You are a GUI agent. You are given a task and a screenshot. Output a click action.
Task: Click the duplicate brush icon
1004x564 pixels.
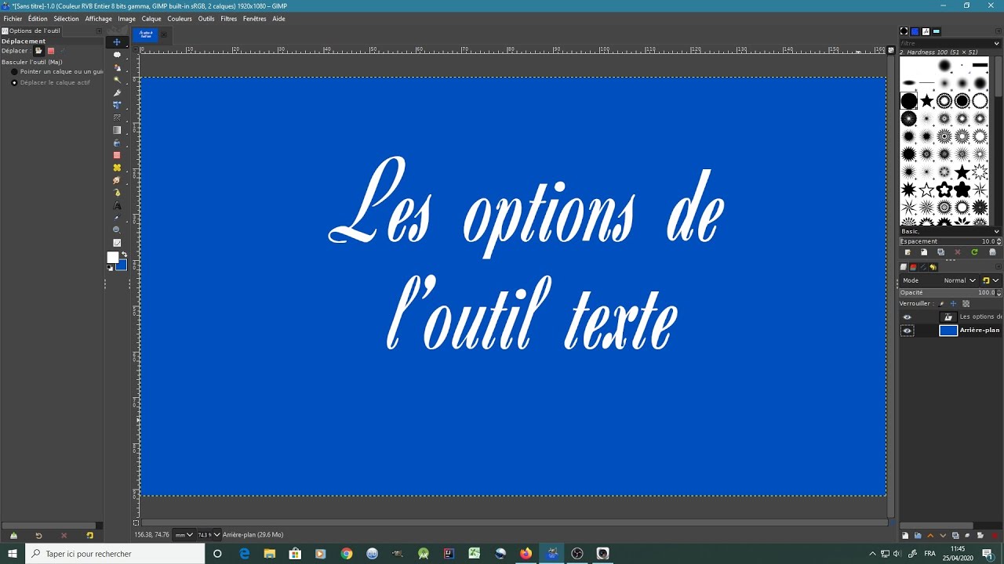(x=941, y=252)
